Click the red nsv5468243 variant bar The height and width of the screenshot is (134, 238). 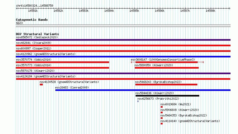point(166,85)
